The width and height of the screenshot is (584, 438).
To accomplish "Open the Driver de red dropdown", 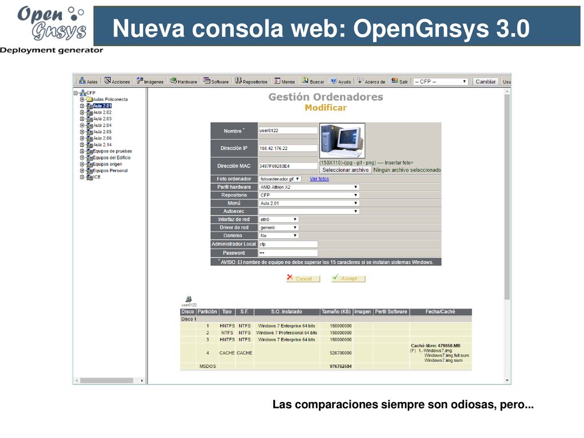I will tap(279, 228).
